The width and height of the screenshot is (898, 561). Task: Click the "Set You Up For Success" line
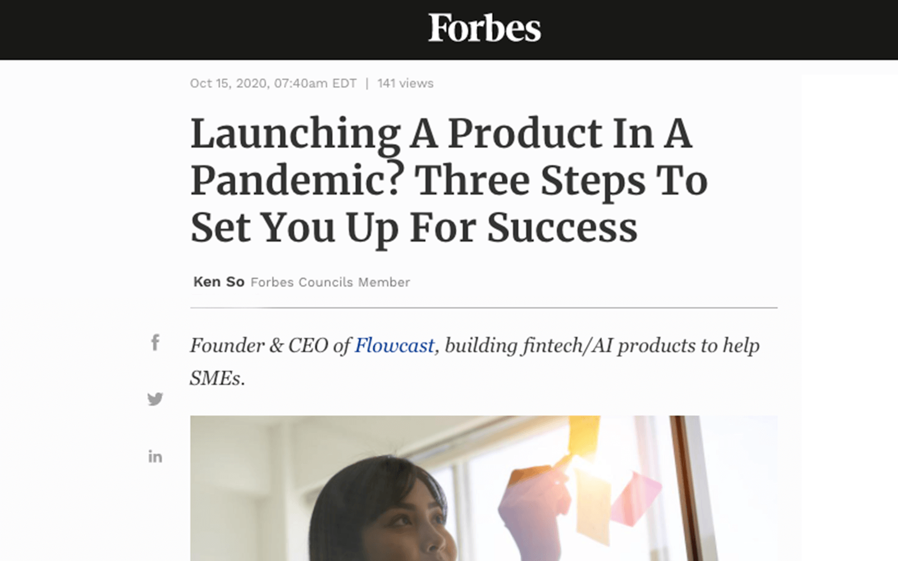tap(414, 227)
